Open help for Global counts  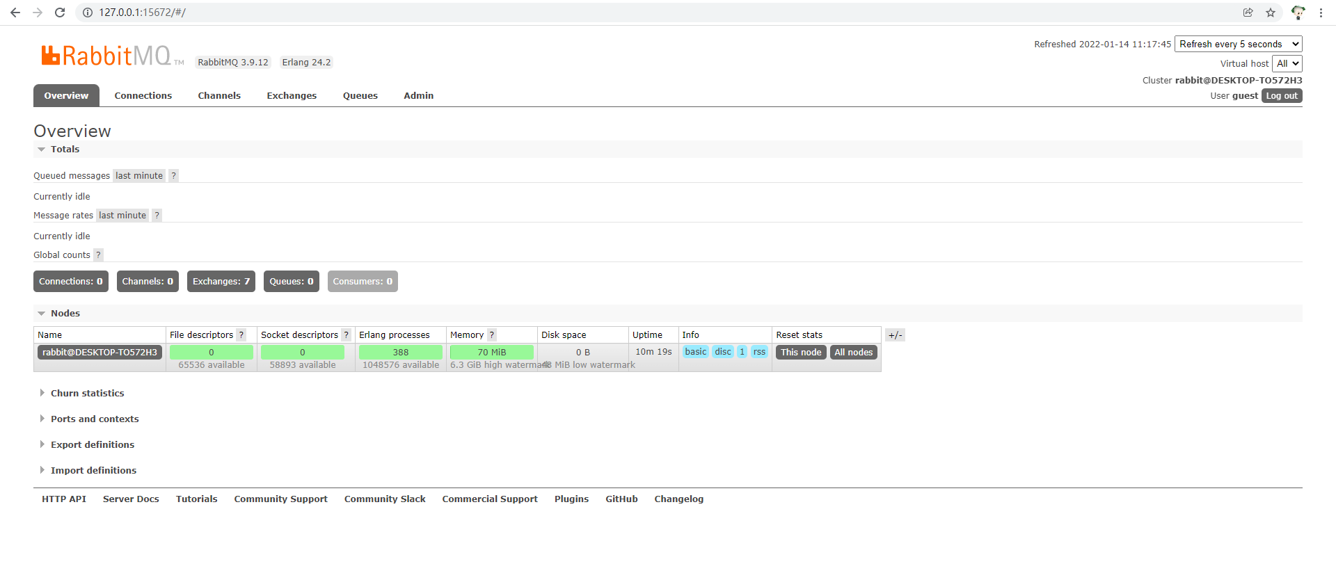98,255
